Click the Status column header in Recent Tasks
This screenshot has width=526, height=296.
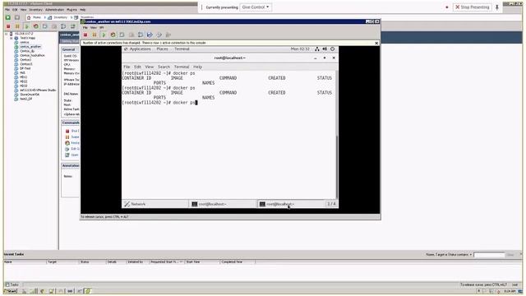click(92, 261)
